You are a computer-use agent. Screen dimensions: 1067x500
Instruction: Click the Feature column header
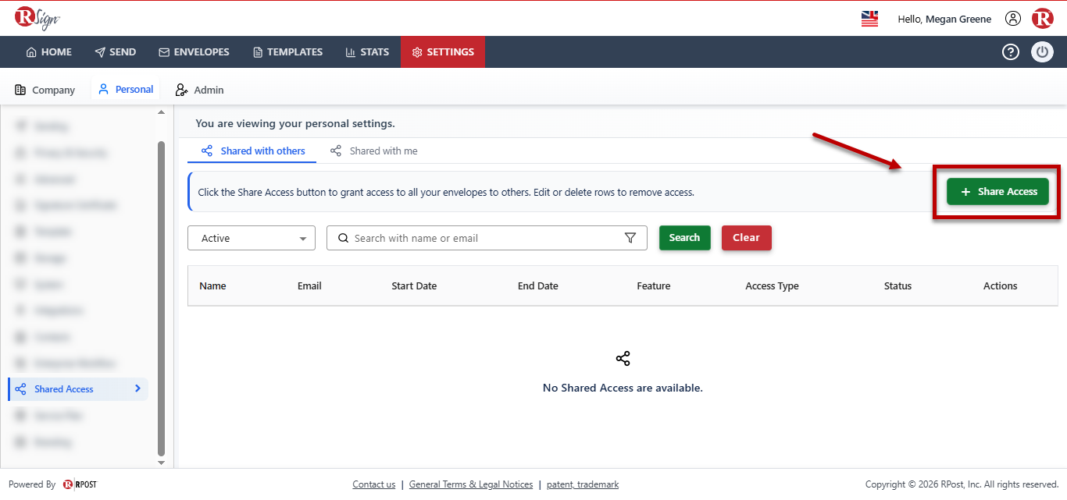(654, 286)
